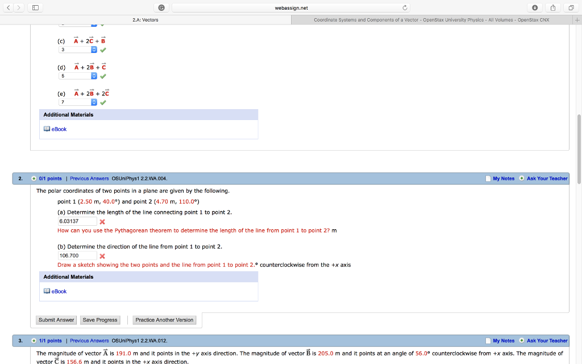Screen dimensions: 582x364
Task: Click 0/1 points link on question 2
Action: (51, 179)
